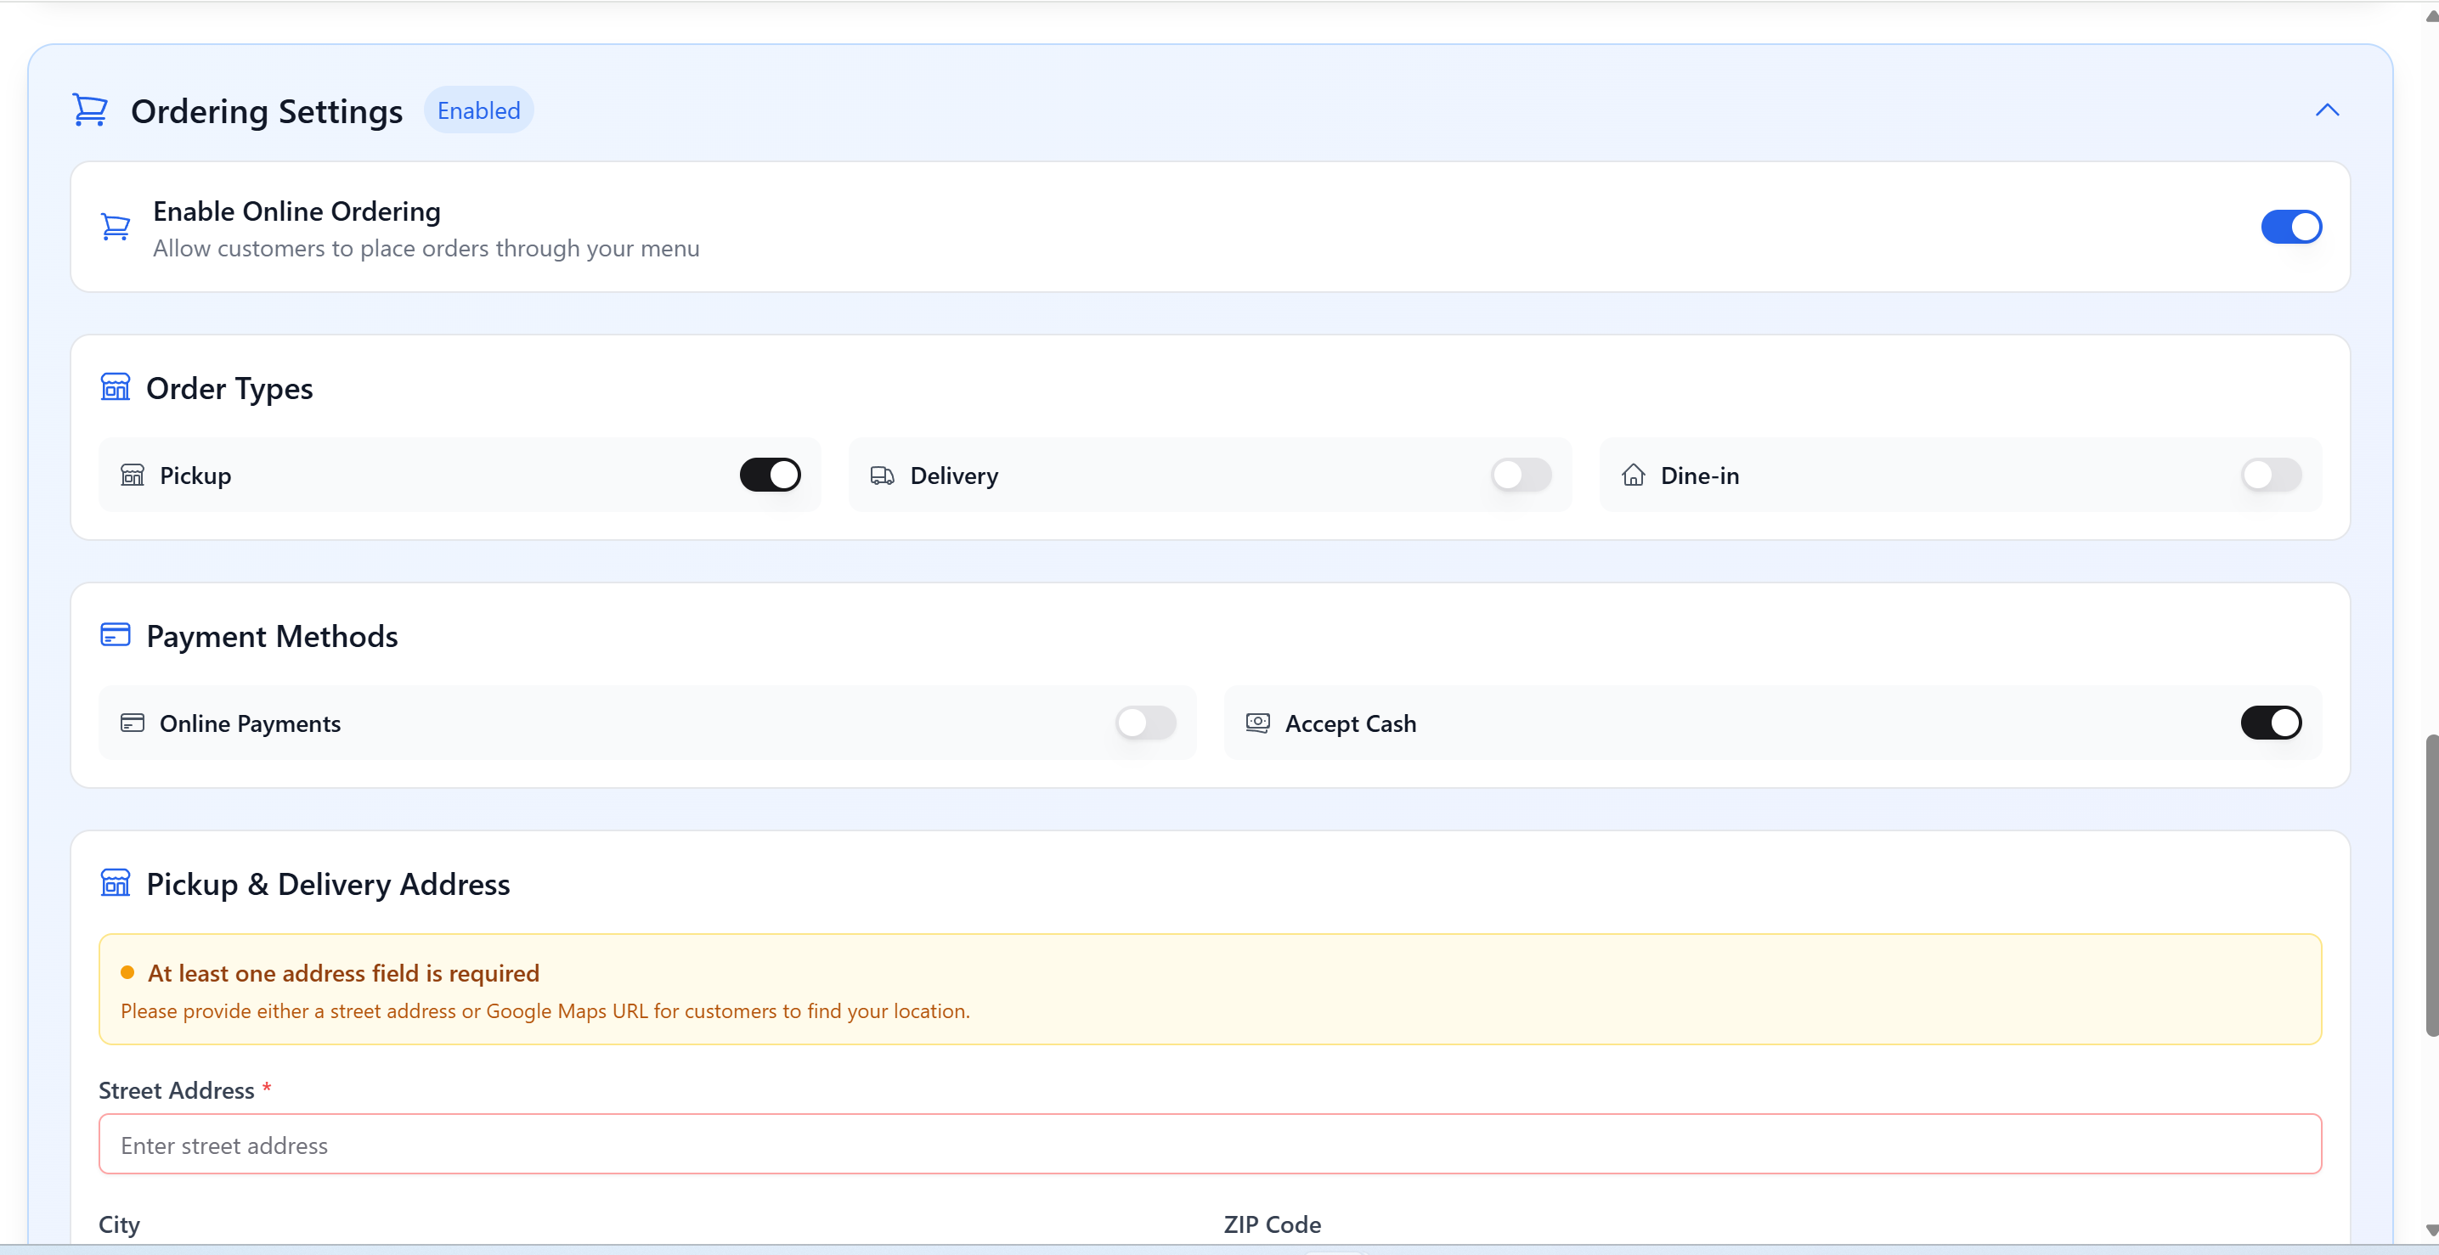Viewport: 2439px width, 1255px height.
Task: Click the scroll down arrow of scrollbar
Action: (2431, 1230)
